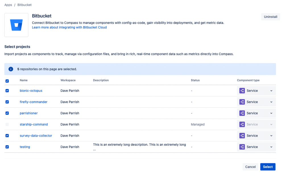Open the firefly-commander repository link
Image resolution: width=284 pixels, height=176 pixels.
[34, 102]
